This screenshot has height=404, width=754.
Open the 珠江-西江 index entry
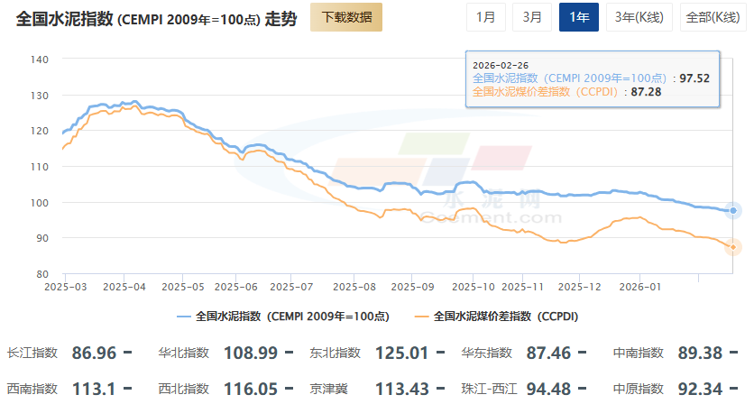click(x=487, y=389)
